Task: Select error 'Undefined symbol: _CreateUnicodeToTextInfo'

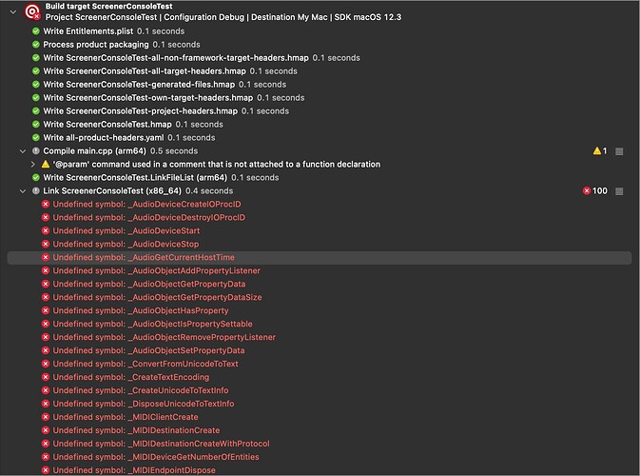Action: (141, 390)
